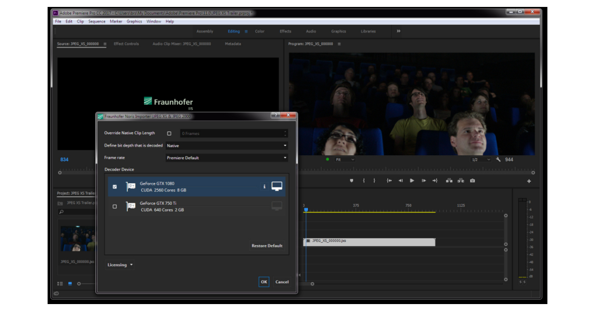Step Forward one frame in Program Monitor
This screenshot has height=310, width=595.
coord(423,181)
